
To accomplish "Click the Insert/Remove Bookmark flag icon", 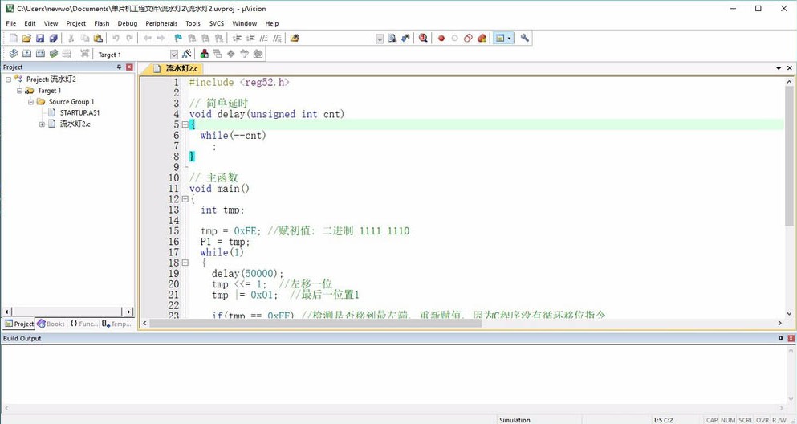I will [x=178, y=38].
